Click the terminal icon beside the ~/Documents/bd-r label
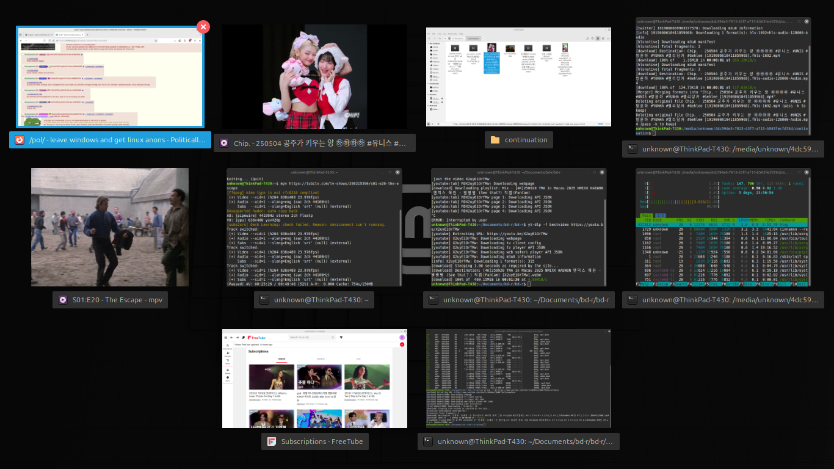This screenshot has height=469, width=834. tap(433, 300)
